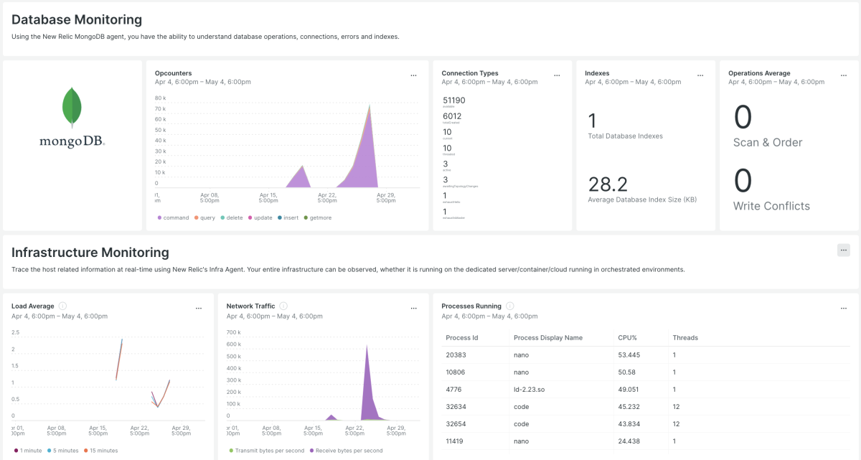Open the Load Average ellipsis menu
This screenshot has width=861, height=460.
tap(199, 308)
